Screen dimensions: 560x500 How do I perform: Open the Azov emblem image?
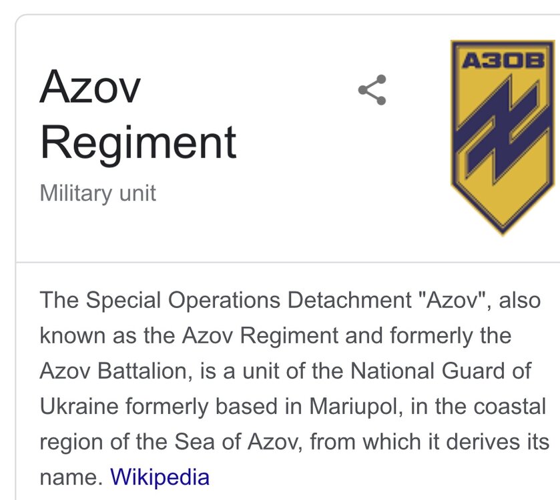click(504, 137)
